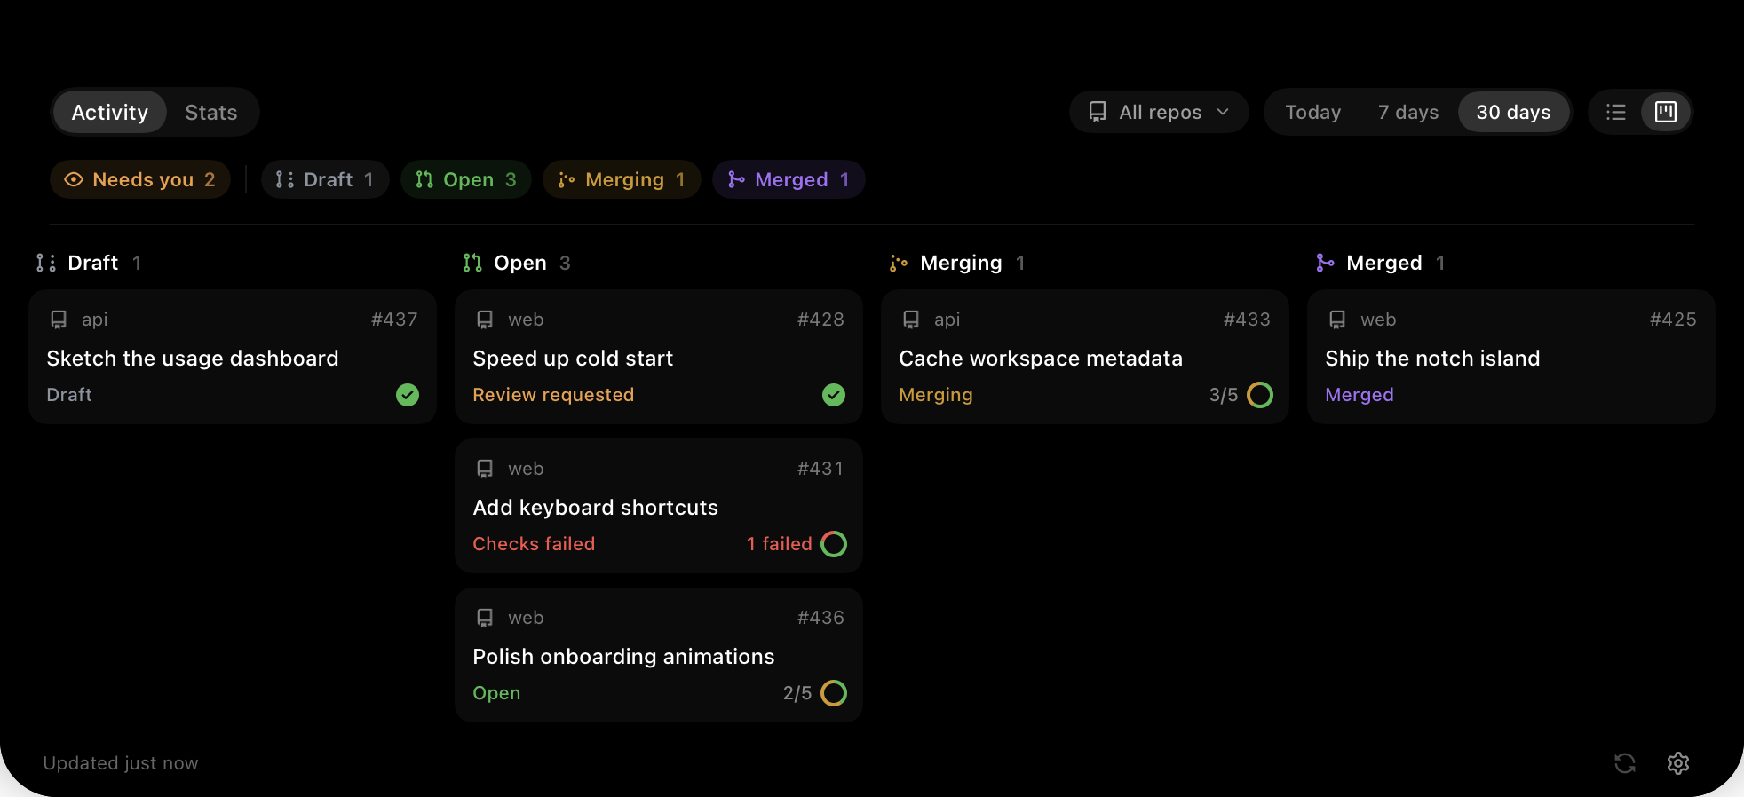The width and height of the screenshot is (1744, 797).
Task: Open Sketch the usage dashboard pull request
Action: 233,357
